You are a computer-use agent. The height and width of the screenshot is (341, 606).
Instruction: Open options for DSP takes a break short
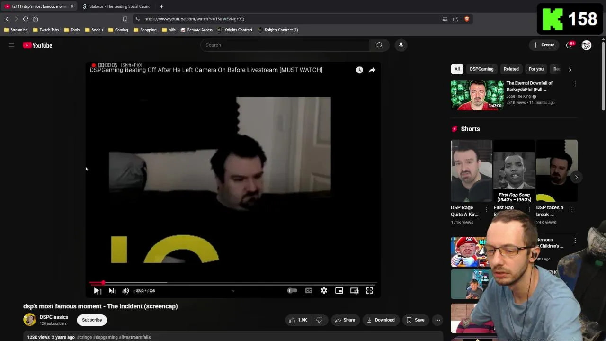pyautogui.click(x=572, y=210)
